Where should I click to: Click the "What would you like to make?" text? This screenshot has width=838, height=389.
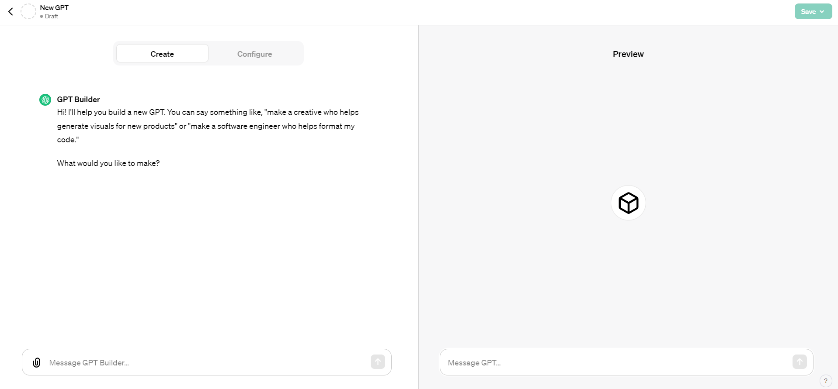[108, 163]
